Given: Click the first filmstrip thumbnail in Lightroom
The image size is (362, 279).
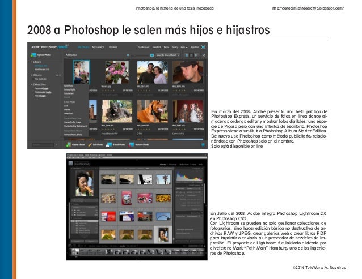Looking at the screenshot, I should click(x=75, y=252).
